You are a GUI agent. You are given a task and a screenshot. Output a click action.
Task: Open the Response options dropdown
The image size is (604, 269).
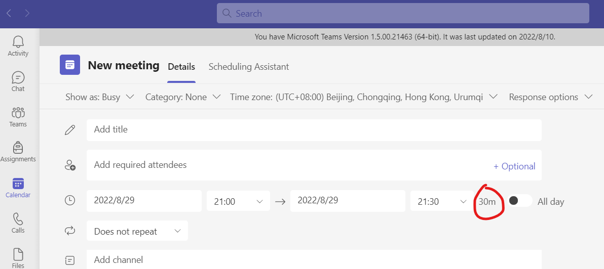point(551,97)
